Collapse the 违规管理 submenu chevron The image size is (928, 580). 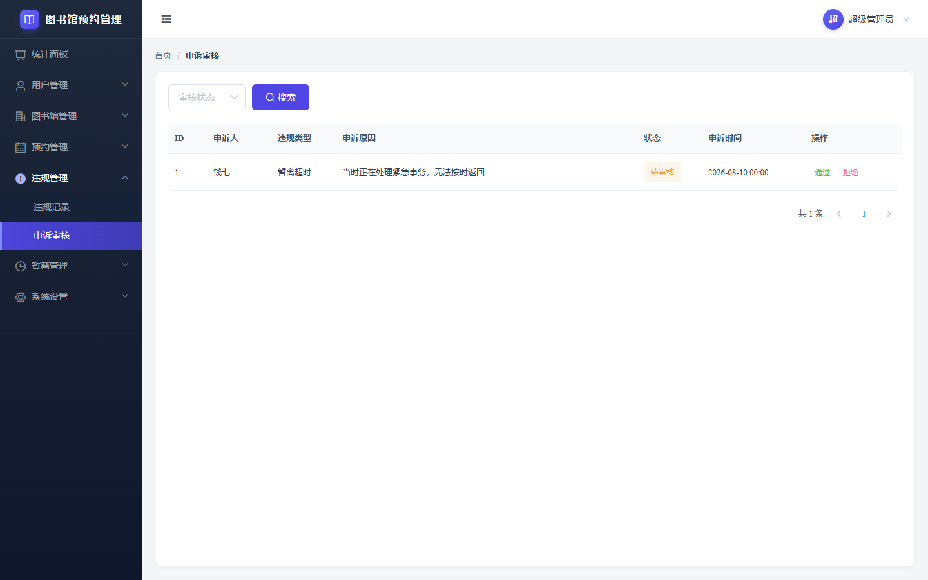click(x=125, y=177)
